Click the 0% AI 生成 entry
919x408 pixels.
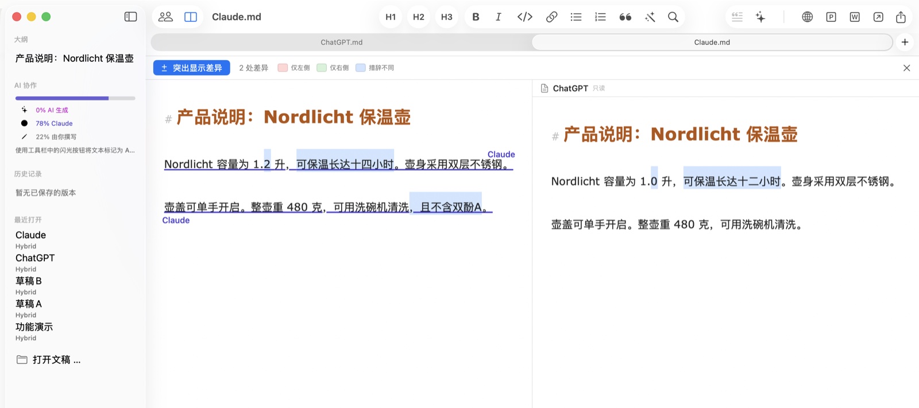pyautogui.click(x=52, y=110)
